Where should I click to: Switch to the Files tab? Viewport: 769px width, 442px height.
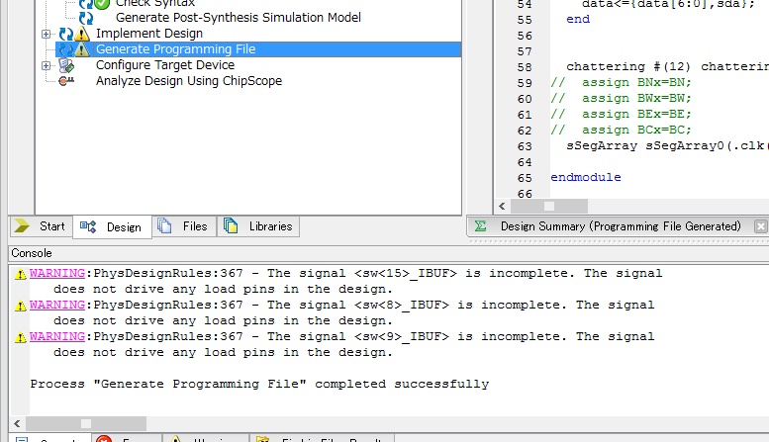(184, 226)
